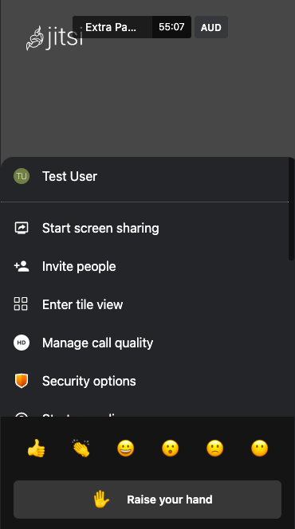Click the Test User profile row
The image size is (295, 529).
(x=145, y=176)
